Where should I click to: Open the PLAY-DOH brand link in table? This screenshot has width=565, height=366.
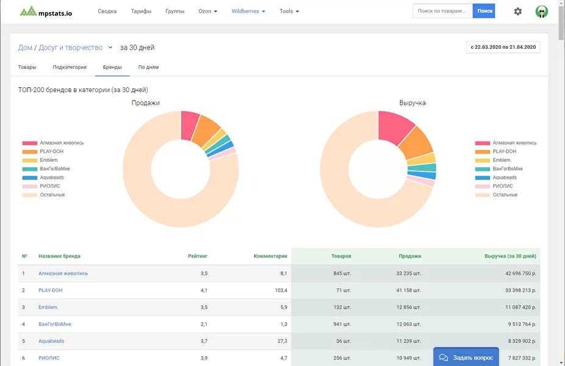tap(51, 290)
